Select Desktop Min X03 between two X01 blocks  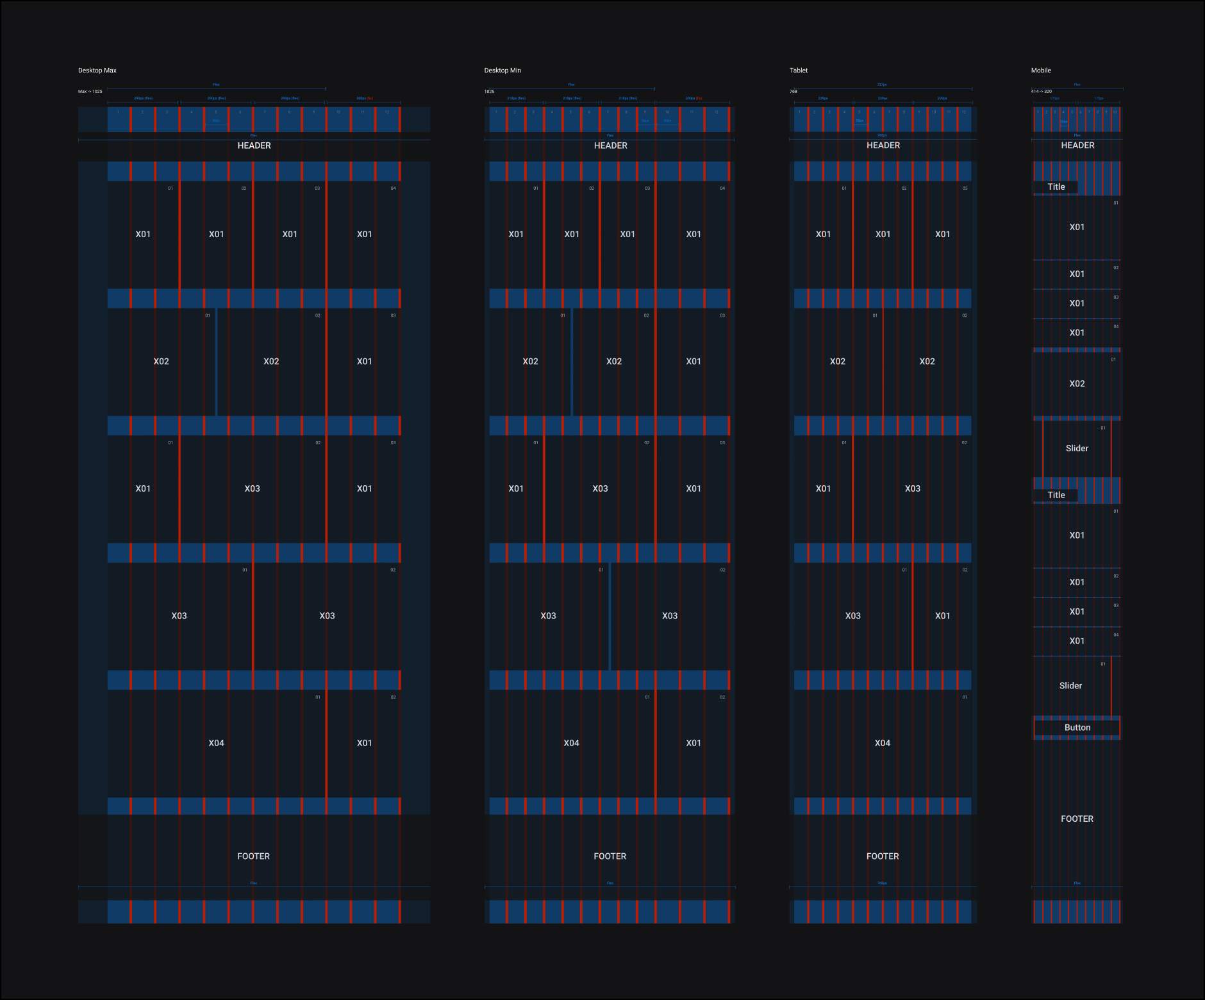tap(600, 489)
